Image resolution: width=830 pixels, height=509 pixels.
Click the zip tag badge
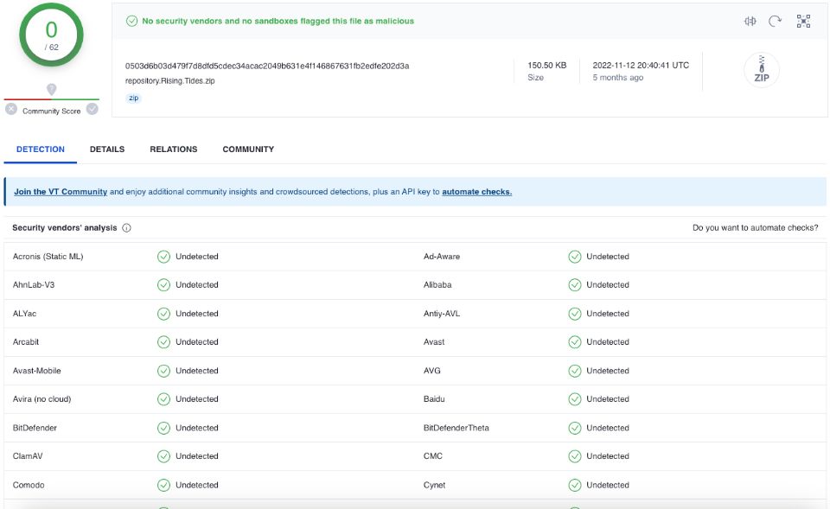[133, 98]
